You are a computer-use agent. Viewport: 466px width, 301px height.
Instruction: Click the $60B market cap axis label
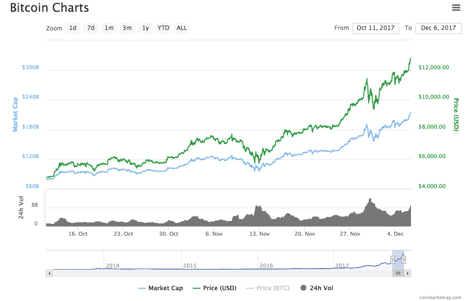(32, 186)
